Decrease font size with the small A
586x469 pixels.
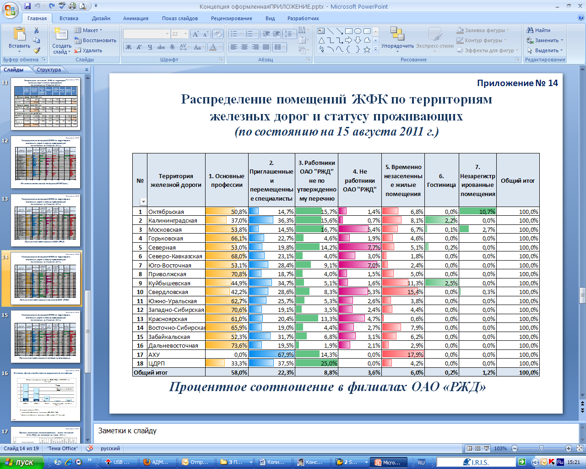click(x=205, y=34)
